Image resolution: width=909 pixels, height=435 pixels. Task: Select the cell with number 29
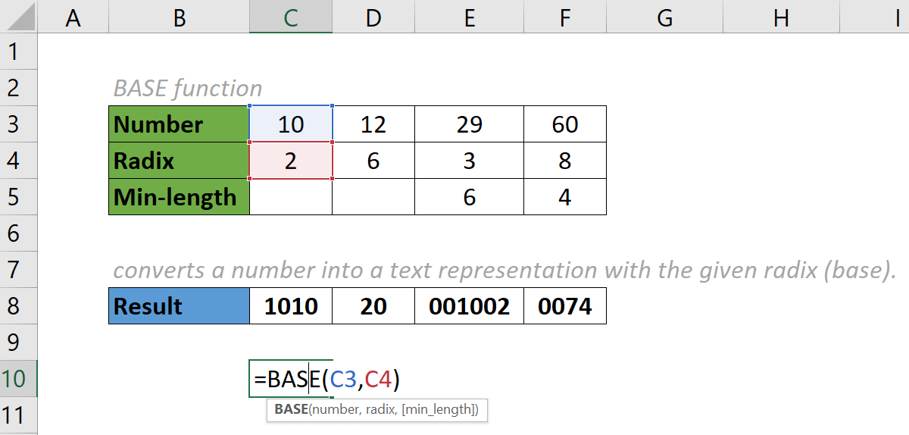tap(470, 124)
